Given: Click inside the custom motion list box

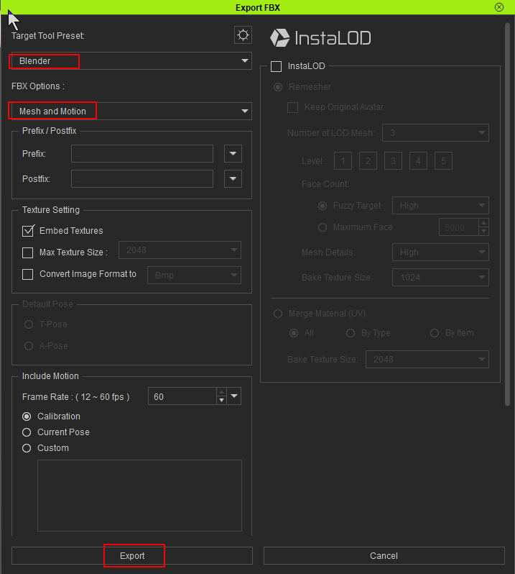Looking at the screenshot, I should 139,496.
